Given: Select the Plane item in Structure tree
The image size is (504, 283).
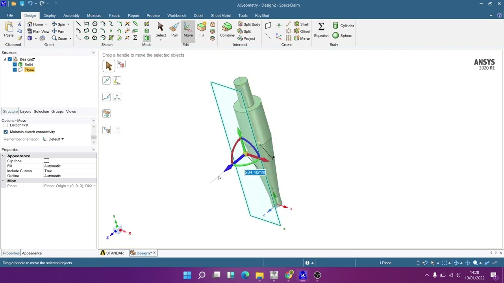Looking at the screenshot, I should [x=29, y=70].
